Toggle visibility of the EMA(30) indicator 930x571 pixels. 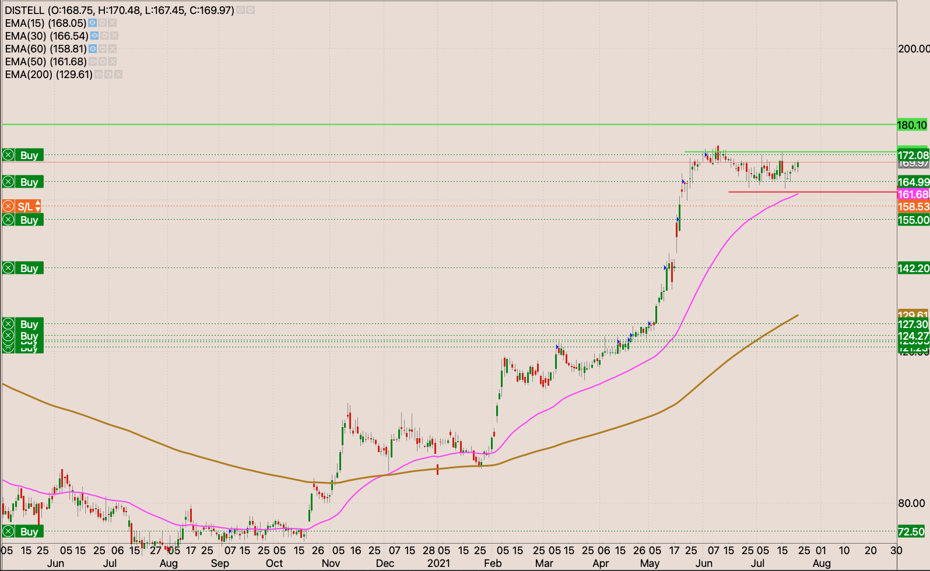click(94, 36)
